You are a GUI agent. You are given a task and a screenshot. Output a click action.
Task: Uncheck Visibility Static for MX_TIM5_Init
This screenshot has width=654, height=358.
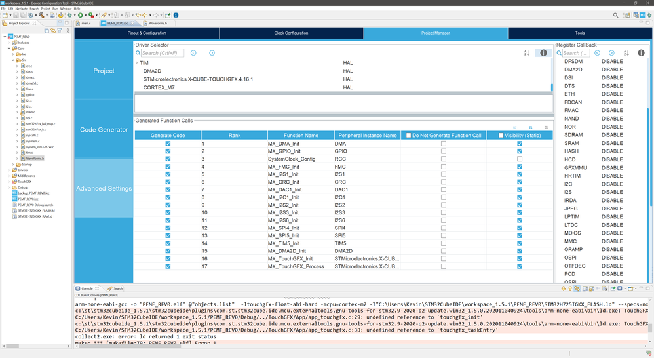pyautogui.click(x=519, y=243)
